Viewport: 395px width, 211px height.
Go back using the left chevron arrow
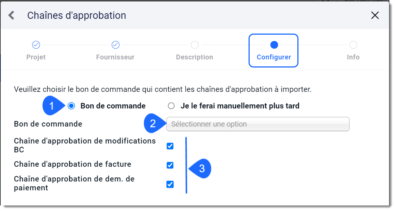point(11,15)
